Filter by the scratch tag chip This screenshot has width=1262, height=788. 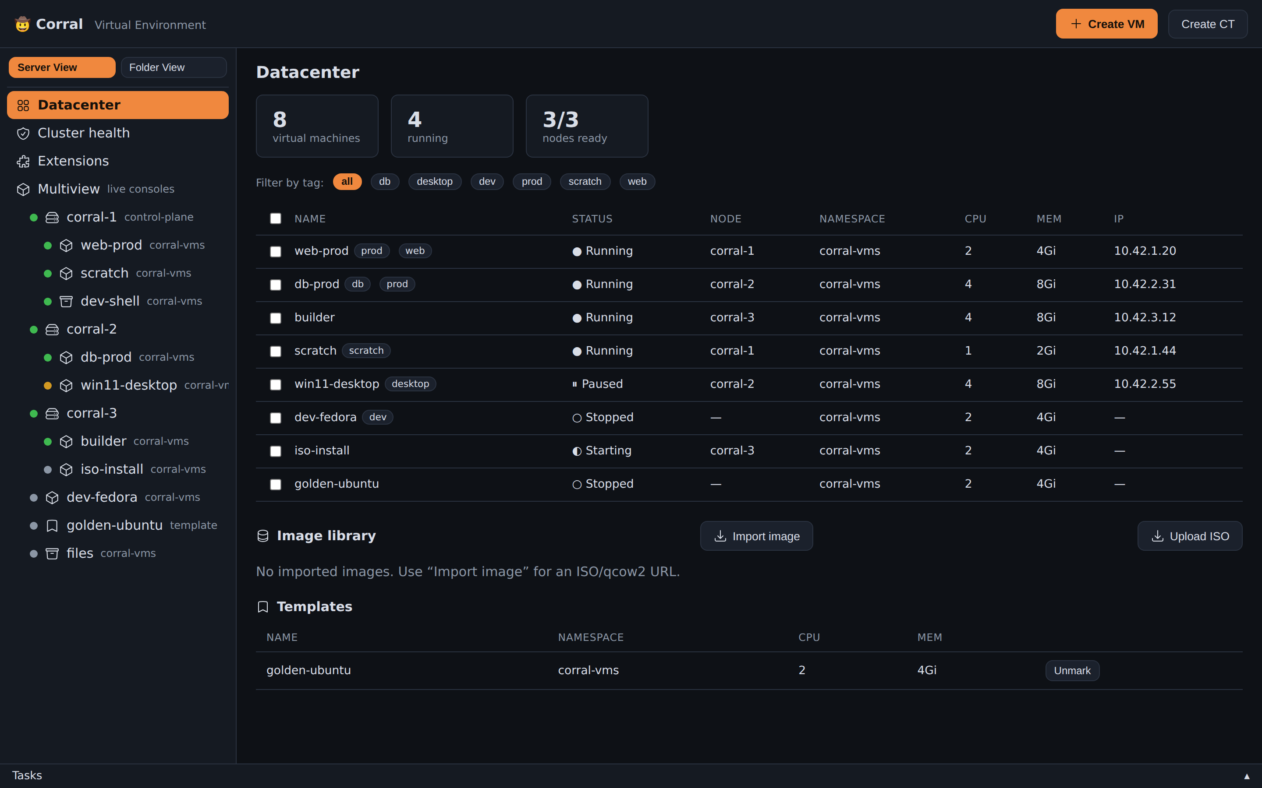[585, 181]
